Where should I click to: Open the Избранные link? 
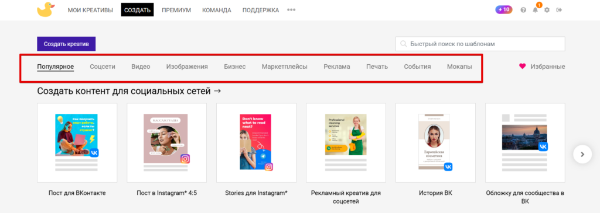(548, 67)
